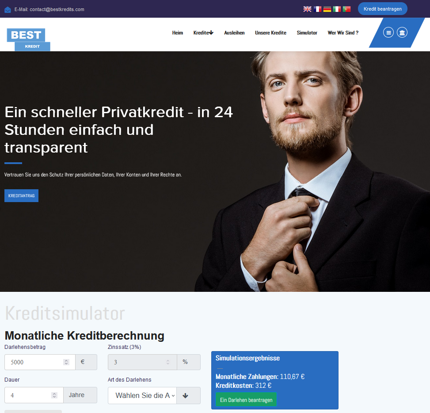This screenshot has width=430, height=413.
Task: Pick the Italian flag language icon
Action: (337, 9)
